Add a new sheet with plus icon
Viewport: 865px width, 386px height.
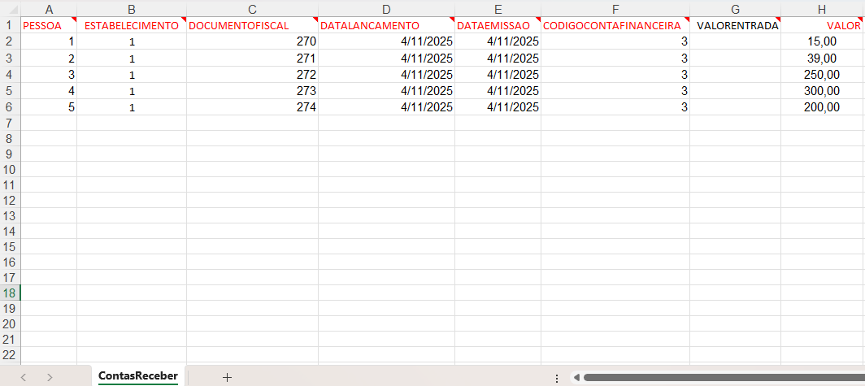coord(227,377)
